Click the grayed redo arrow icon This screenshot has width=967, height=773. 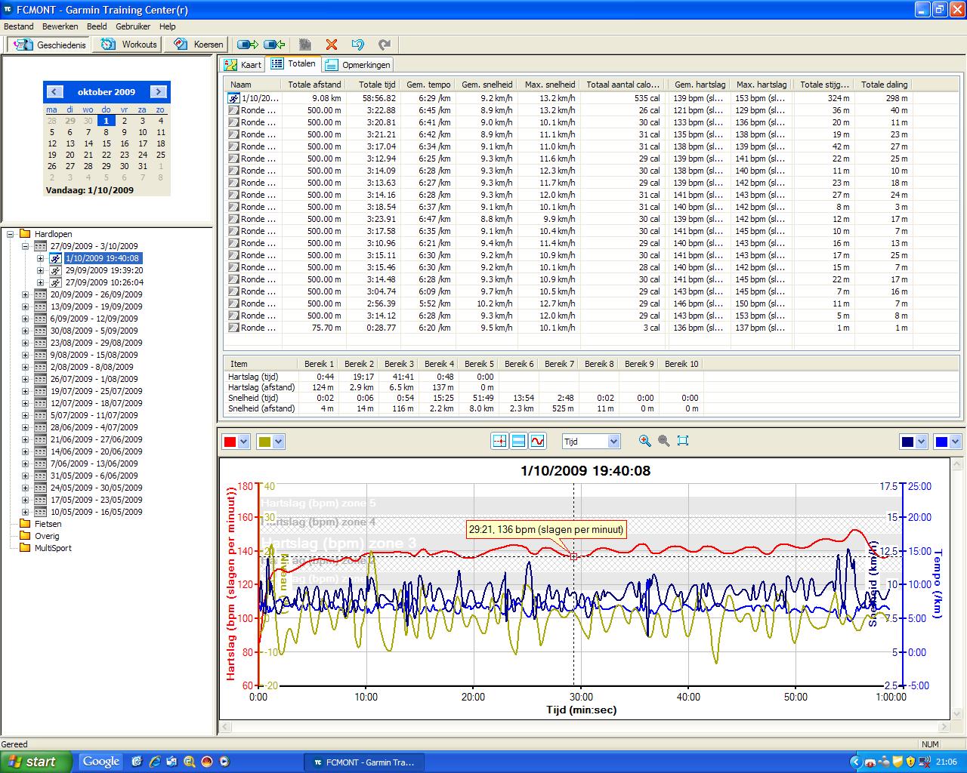(x=385, y=45)
